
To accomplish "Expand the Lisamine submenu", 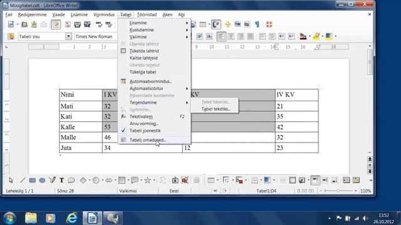I will point(154,23).
